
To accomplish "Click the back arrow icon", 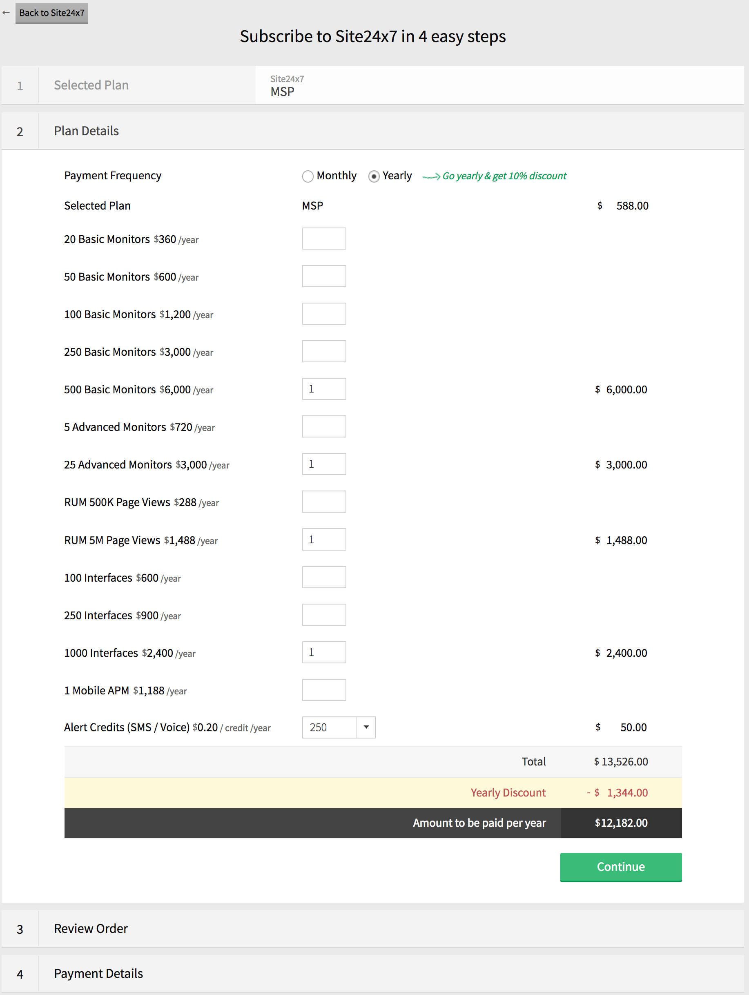I will coord(6,13).
